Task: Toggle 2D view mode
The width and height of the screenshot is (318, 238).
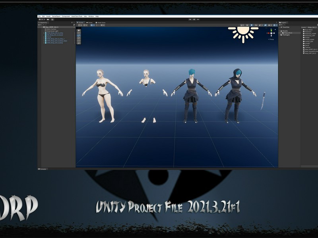Action: [247, 25]
